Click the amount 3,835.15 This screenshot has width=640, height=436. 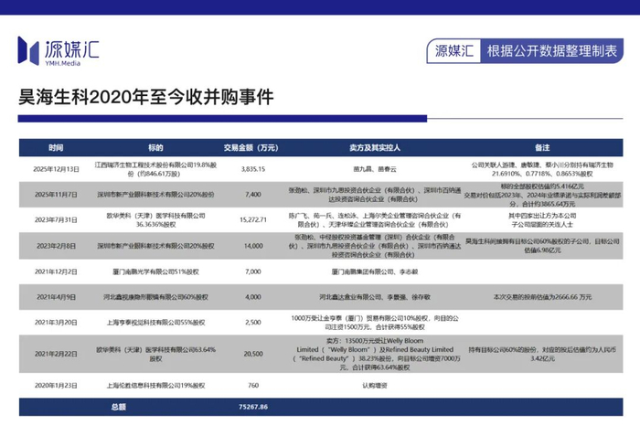(253, 169)
